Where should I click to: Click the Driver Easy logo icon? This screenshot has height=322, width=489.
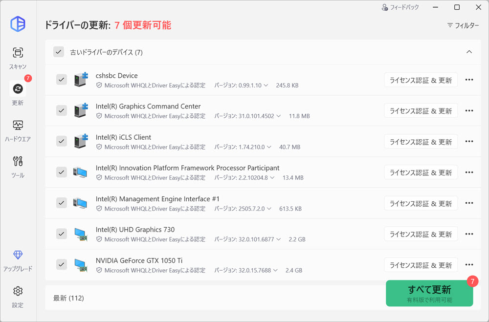point(18,24)
